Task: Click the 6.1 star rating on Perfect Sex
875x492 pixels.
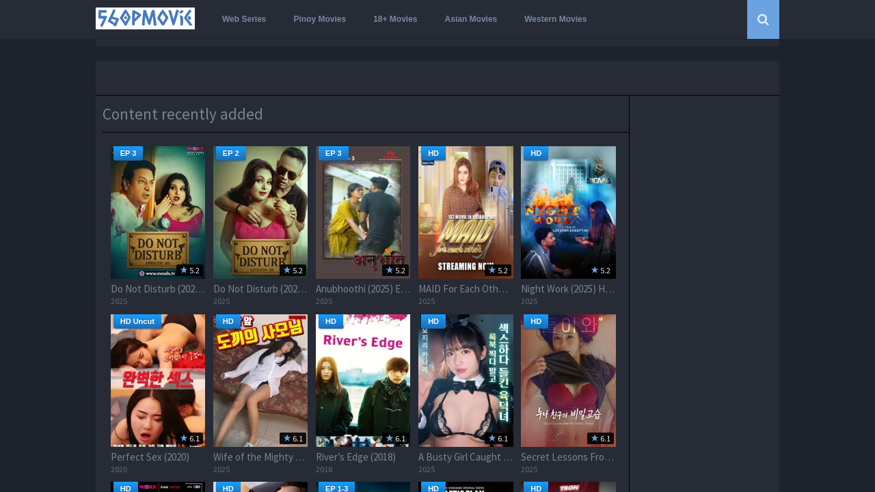Action: [190, 439]
